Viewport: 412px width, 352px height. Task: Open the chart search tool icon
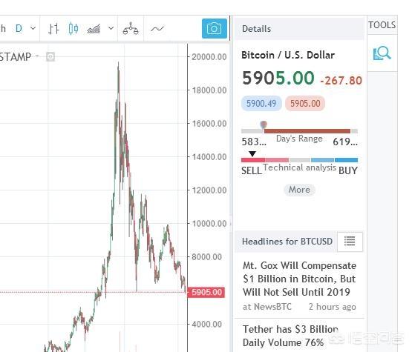coord(382,53)
